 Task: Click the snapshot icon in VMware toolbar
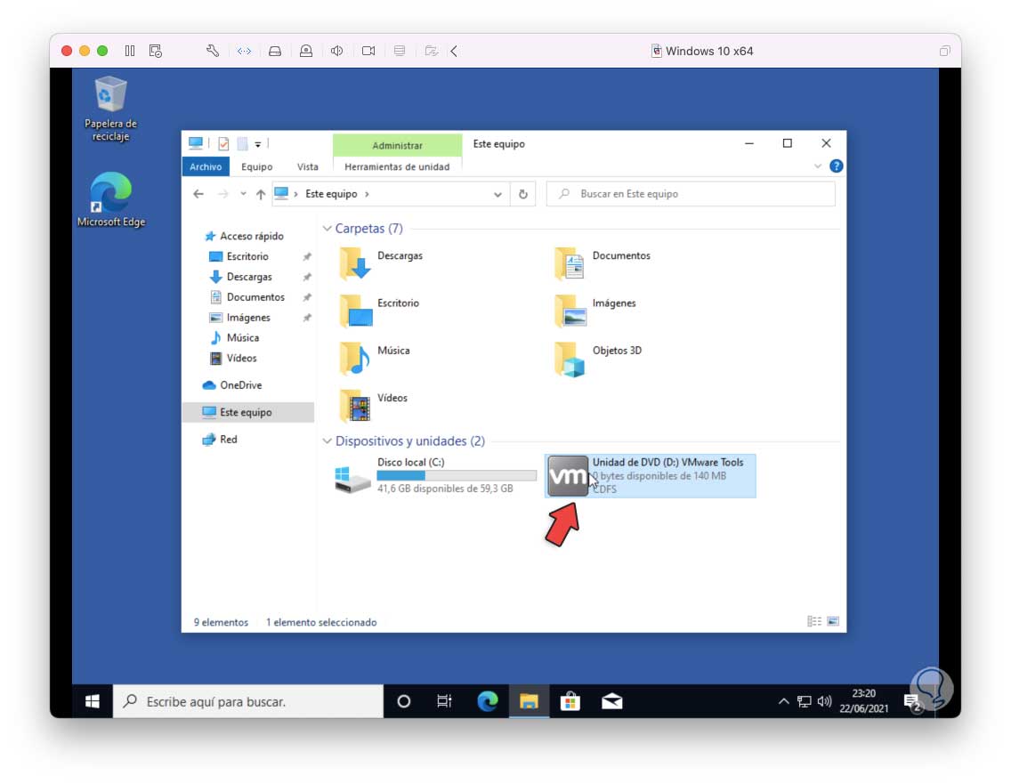point(156,51)
